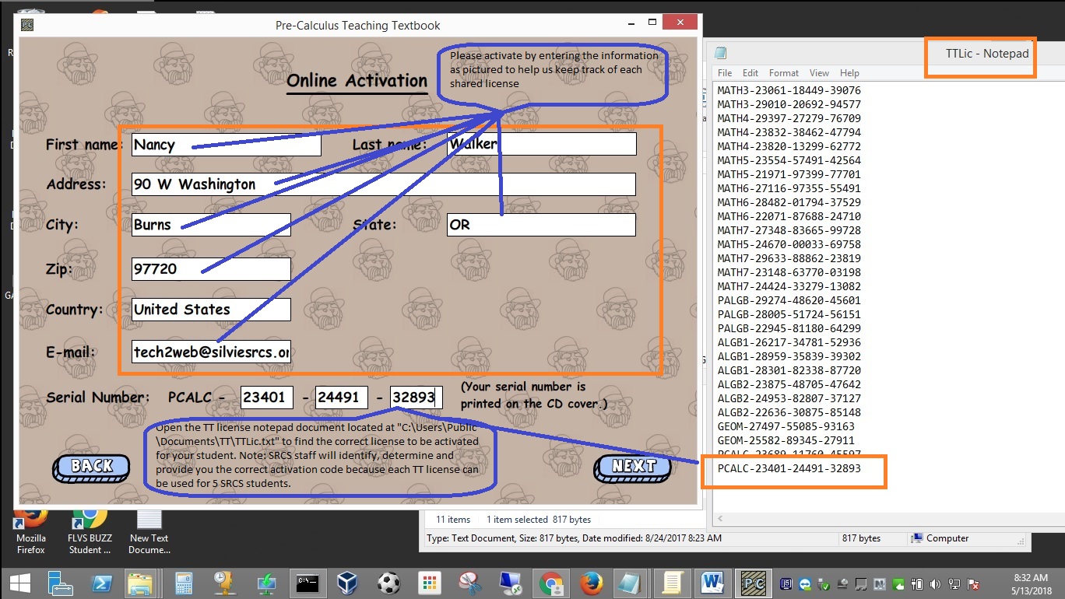Open the Format menu in Notepad
The width and height of the screenshot is (1065, 599).
(784, 73)
